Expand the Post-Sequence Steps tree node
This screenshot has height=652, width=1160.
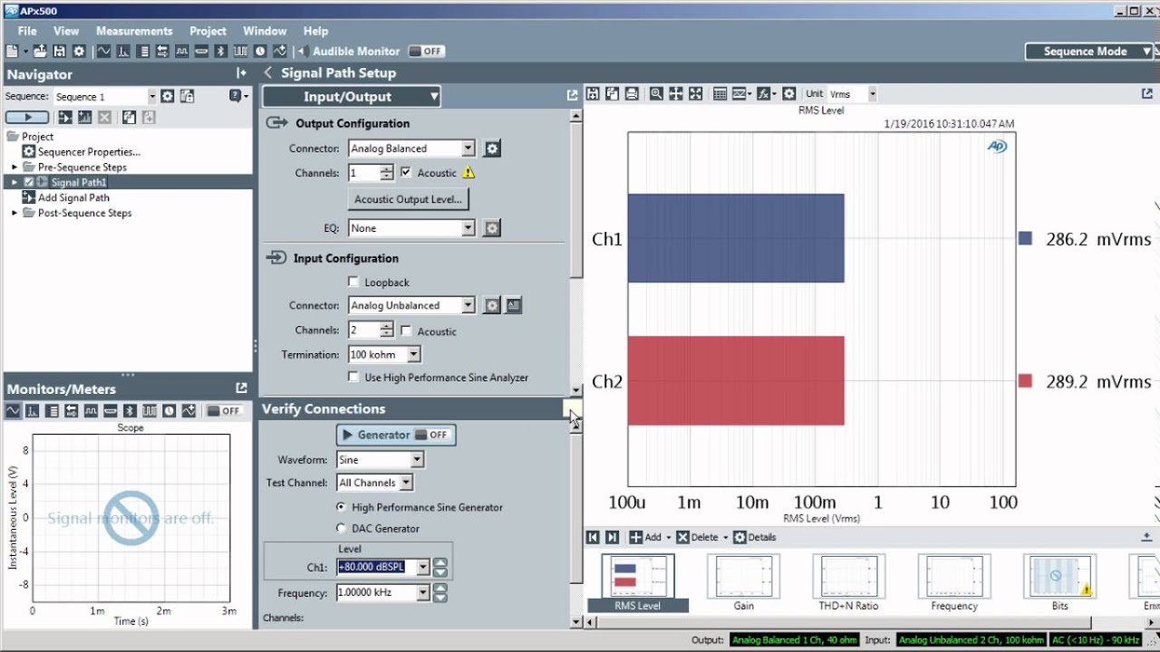pyautogui.click(x=14, y=214)
